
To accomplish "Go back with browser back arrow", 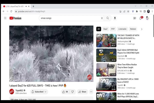I will (4, 11).
